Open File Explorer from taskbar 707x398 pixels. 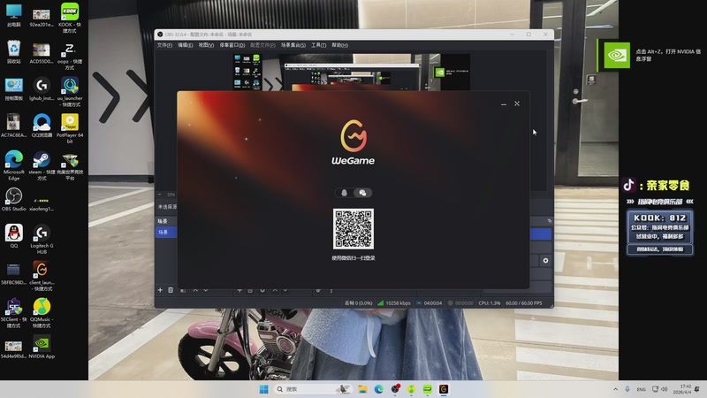(362, 389)
